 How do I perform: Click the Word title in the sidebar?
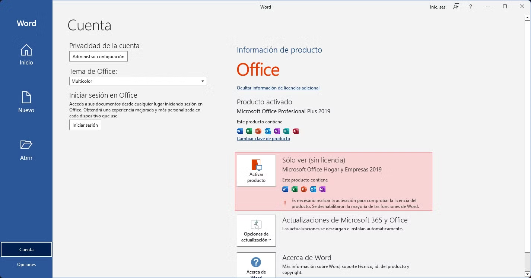click(26, 23)
